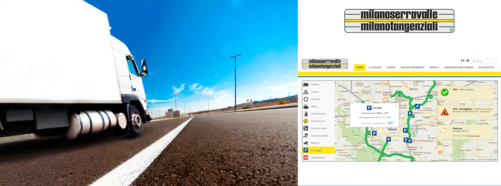Open the Viadotti e gallerie tunnel icon

pyautogui.click(x=306, y=136)
